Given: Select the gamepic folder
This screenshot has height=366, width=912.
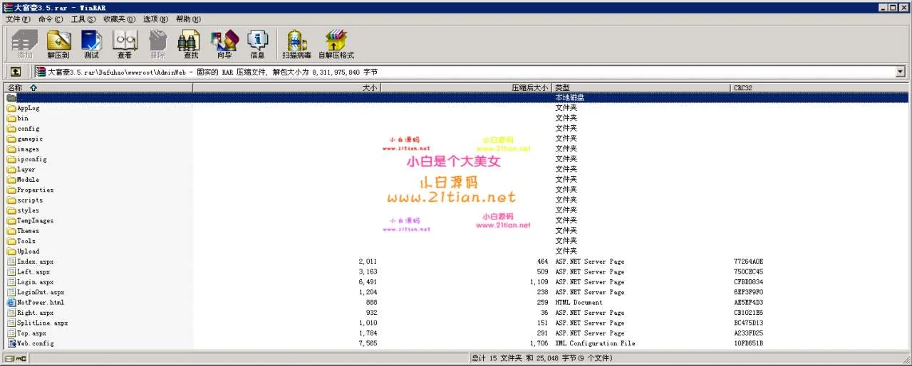Looking at the screenshot, I should click(x=30, y=139).
